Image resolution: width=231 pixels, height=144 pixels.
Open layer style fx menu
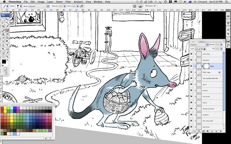199,131
